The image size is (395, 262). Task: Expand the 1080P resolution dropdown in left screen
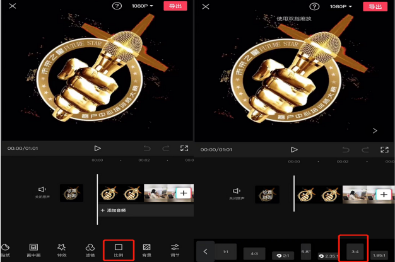pos(143,6)
